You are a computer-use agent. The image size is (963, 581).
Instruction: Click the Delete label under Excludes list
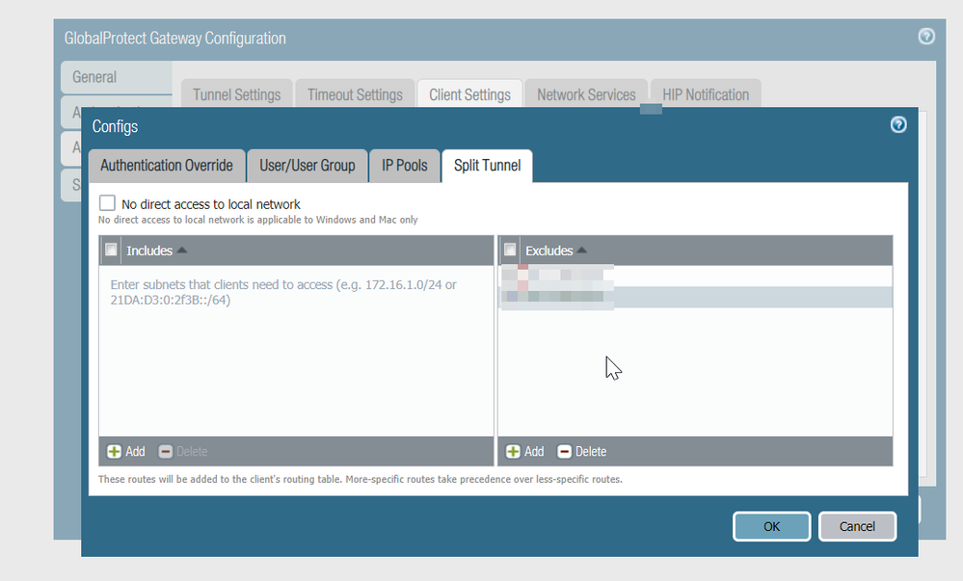point(591,452)
